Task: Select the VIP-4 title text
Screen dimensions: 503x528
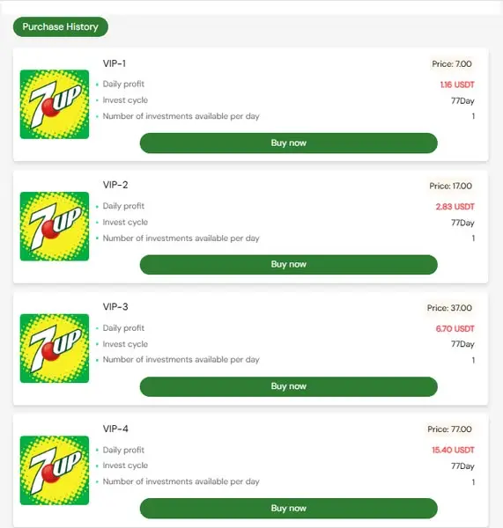Action: (115, 429)
